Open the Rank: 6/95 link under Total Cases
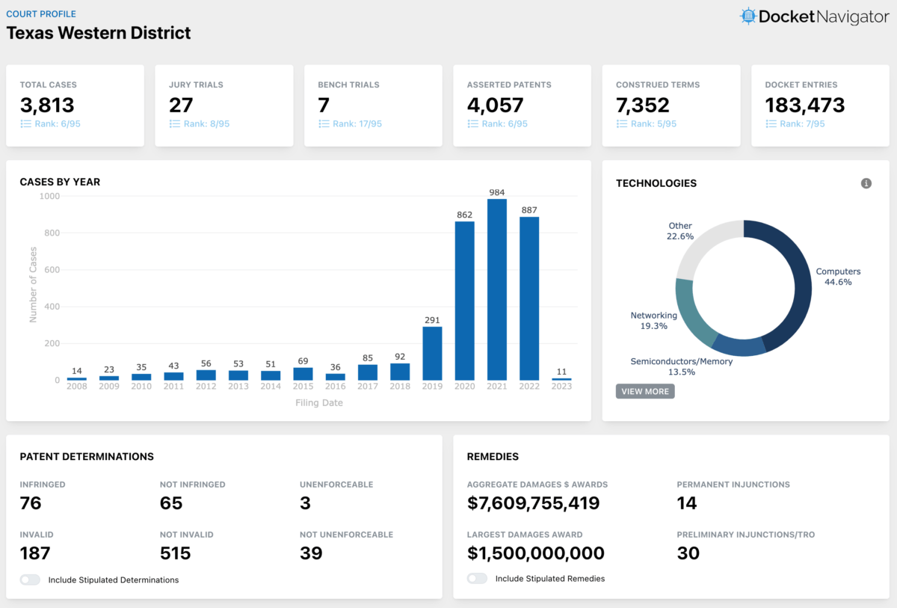 58,124
